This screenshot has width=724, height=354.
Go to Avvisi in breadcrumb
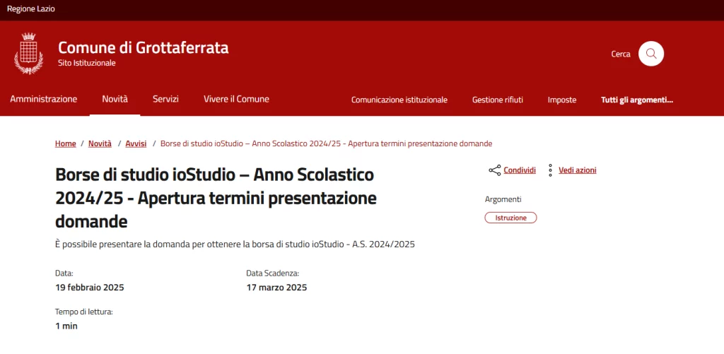[136, 143]
